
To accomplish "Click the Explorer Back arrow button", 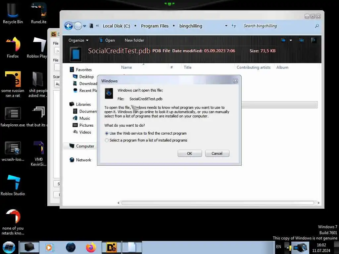I will click(69, 26).
